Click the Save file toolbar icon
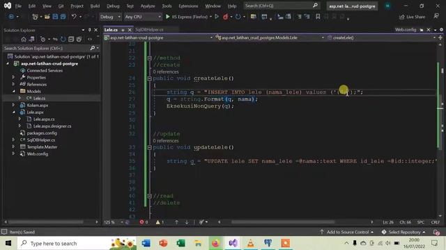 pos(55,17)
